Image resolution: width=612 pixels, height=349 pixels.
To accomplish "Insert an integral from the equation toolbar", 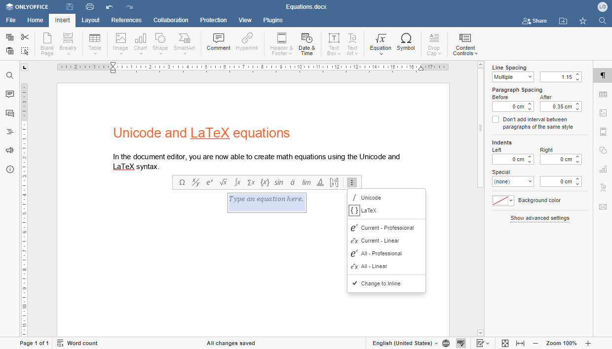I will [x=237, y=182].
